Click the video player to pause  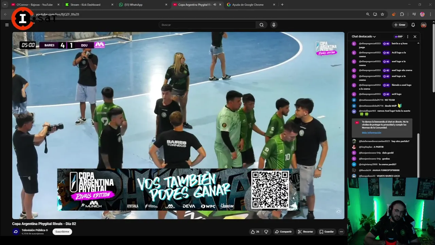pos(178,125)
